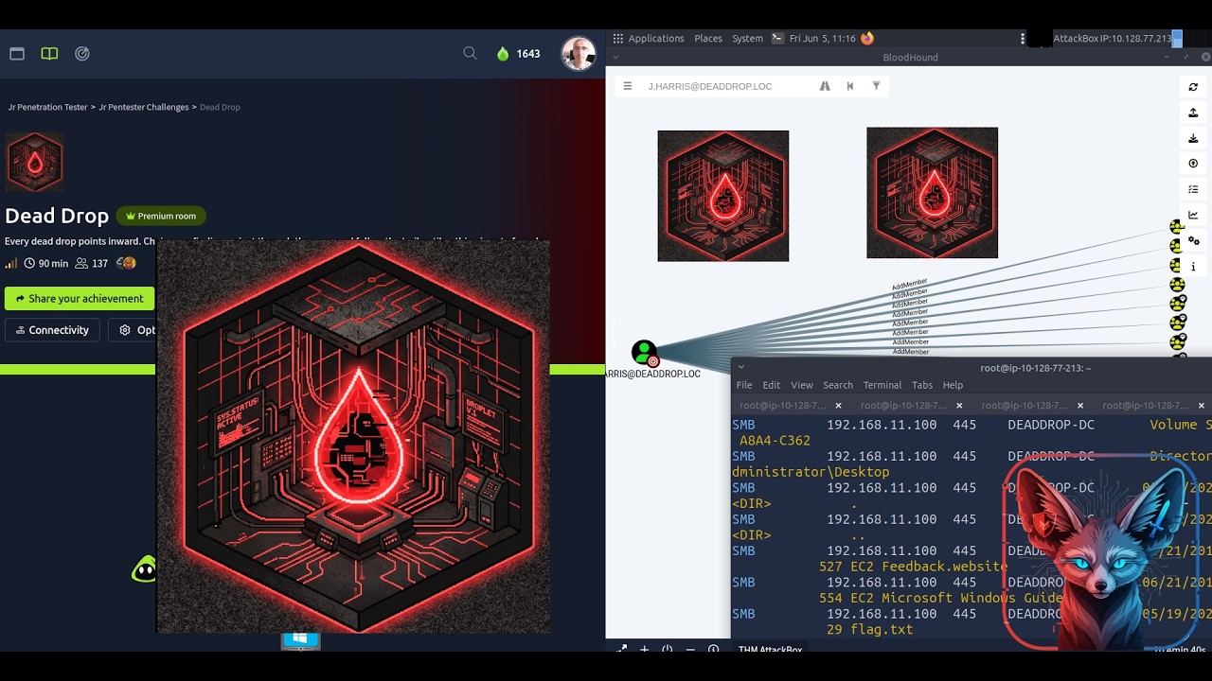Close the first terminal tab
1212x681 pixels.
pos(838,406)
